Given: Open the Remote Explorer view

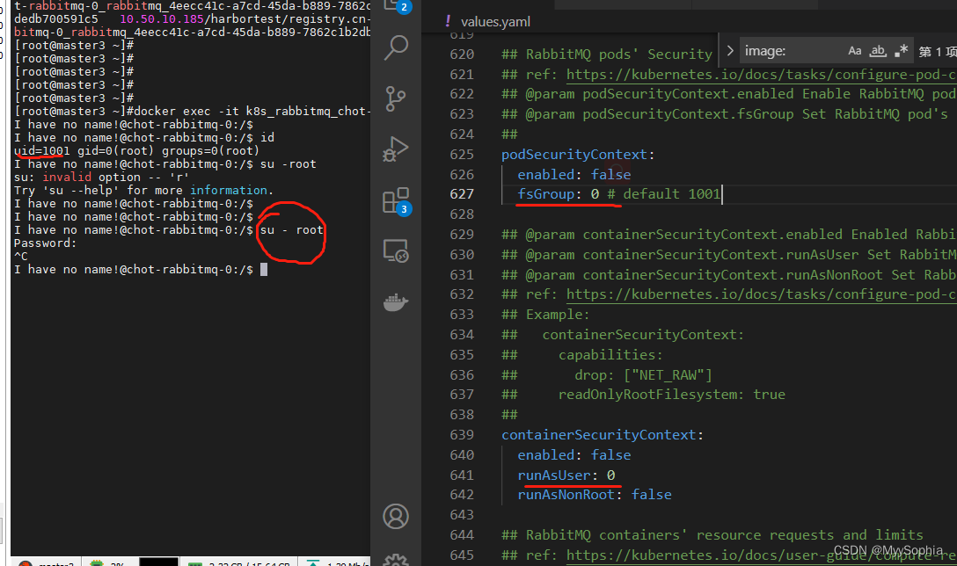Looking at the screenshot, I should click(396, 250).
